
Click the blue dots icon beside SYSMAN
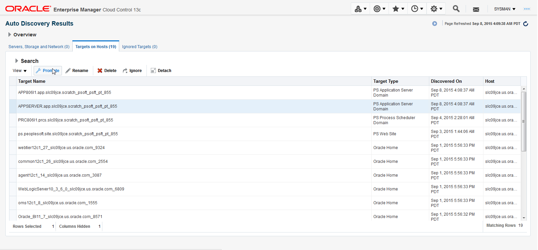click(527, 9)
